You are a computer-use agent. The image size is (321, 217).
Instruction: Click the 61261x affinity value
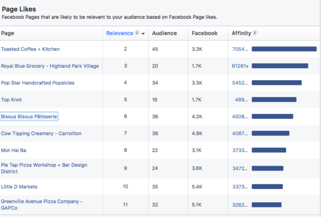240,66
